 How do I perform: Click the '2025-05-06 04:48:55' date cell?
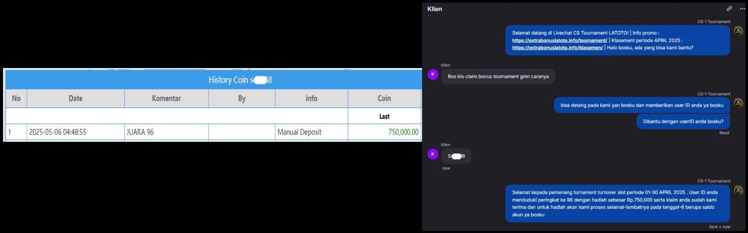[x=76, y=132]
